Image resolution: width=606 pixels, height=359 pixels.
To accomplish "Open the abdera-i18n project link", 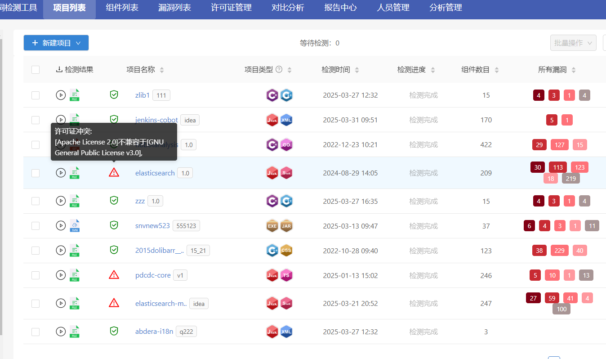I will 154,332.
